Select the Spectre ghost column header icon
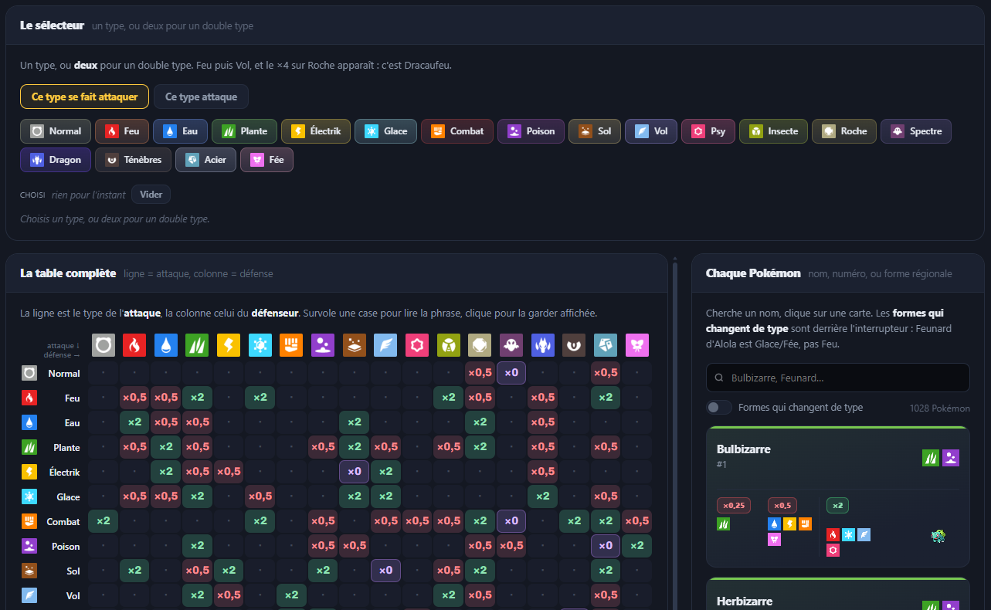This screenshot has width=991, height=610. click(511, 345)
